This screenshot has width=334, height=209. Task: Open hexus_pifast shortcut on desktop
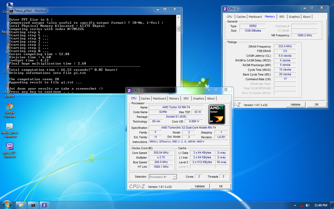(10, 130)
